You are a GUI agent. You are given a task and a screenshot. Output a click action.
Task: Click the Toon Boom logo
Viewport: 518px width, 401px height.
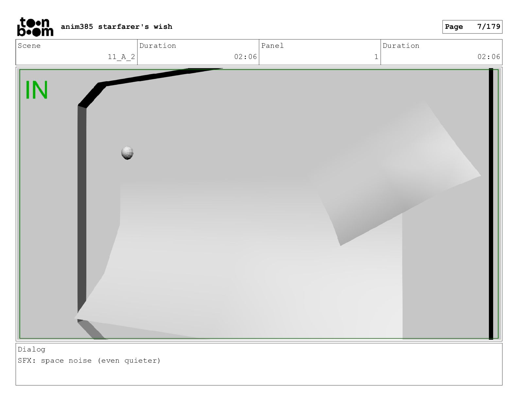tap(35, 27)
